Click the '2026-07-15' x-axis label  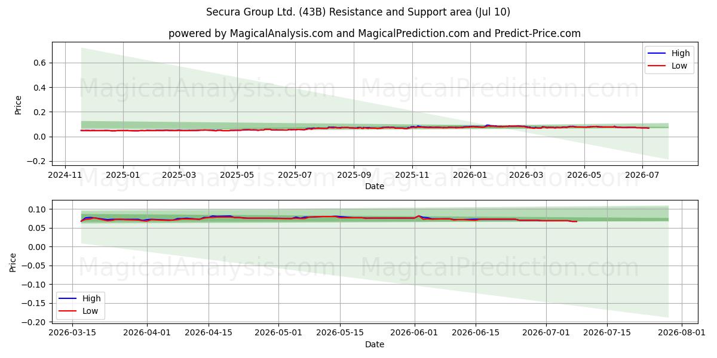[607, 333]
